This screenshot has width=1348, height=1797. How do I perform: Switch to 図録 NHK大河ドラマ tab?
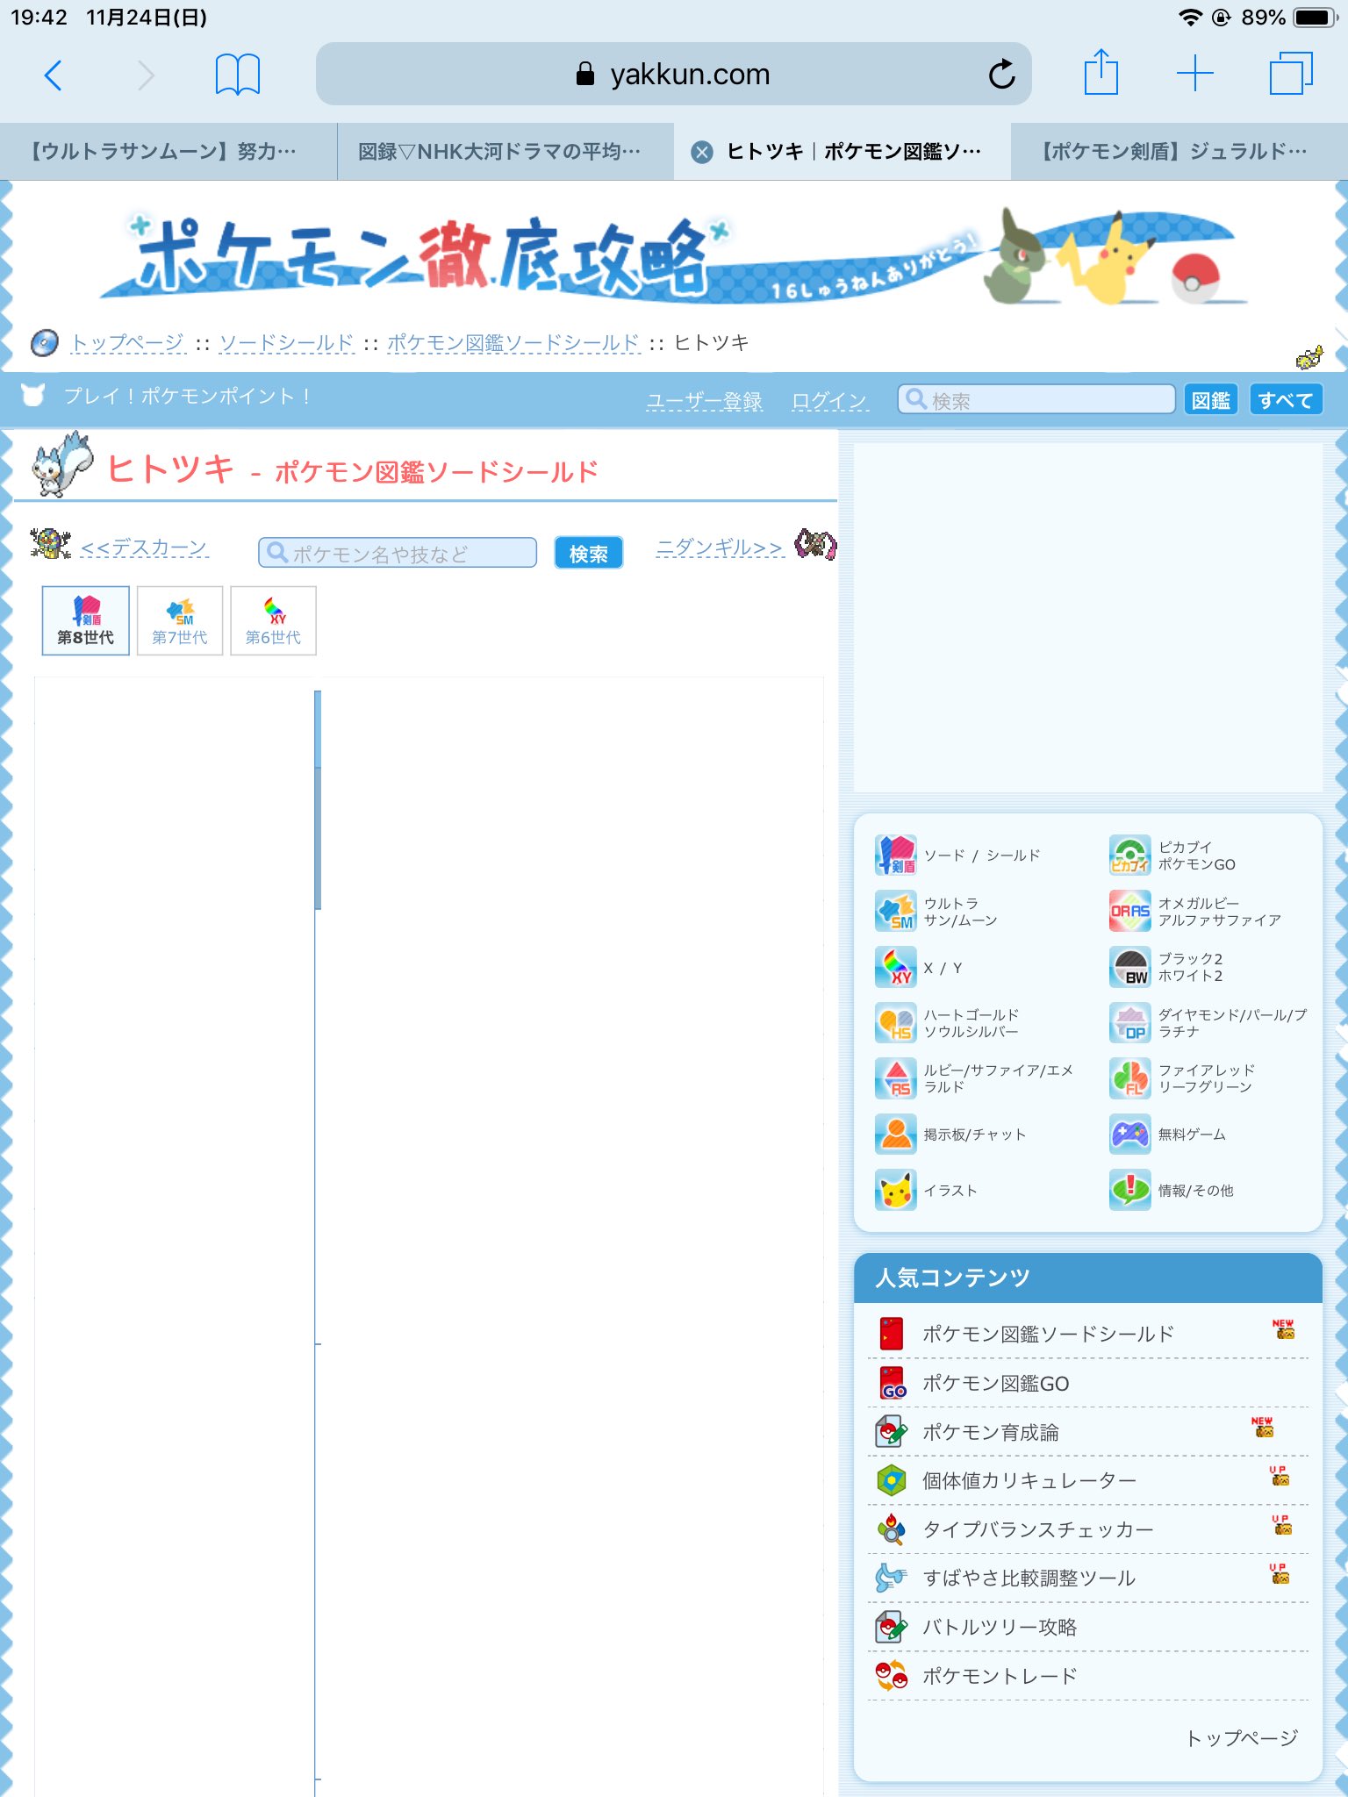coord(505,152)
